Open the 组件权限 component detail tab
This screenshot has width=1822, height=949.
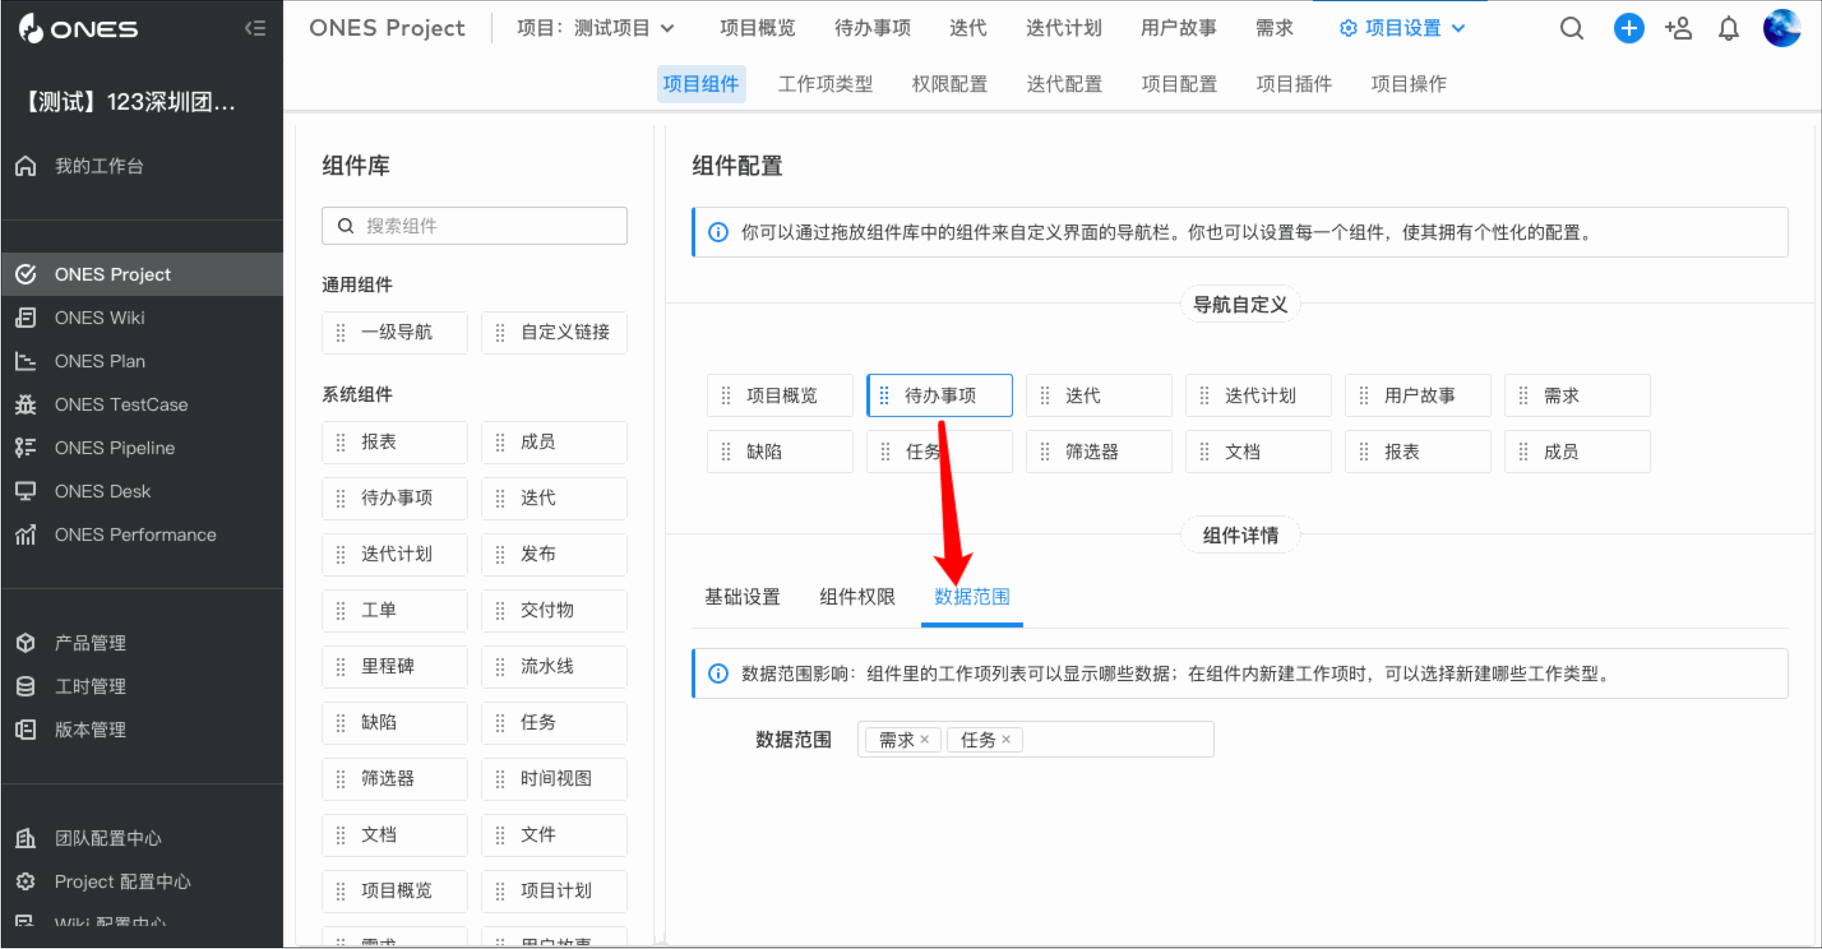pos(857,597)
